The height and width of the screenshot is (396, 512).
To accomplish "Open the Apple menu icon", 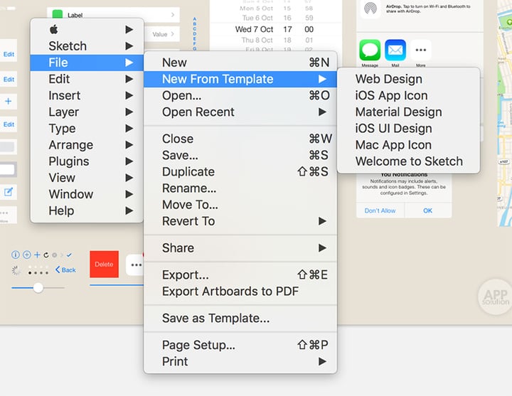I will pyautogui.click(x=54, y=29).
